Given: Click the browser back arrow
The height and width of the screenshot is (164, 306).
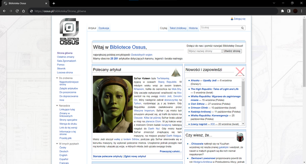Looking at the screenshot, I should point(4,11).
